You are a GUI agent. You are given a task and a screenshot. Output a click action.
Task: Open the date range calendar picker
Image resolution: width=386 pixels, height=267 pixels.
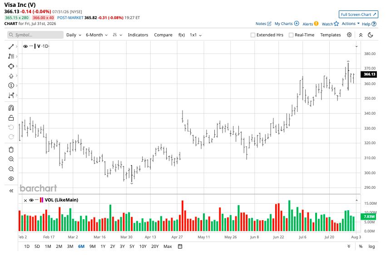point(180,246)
